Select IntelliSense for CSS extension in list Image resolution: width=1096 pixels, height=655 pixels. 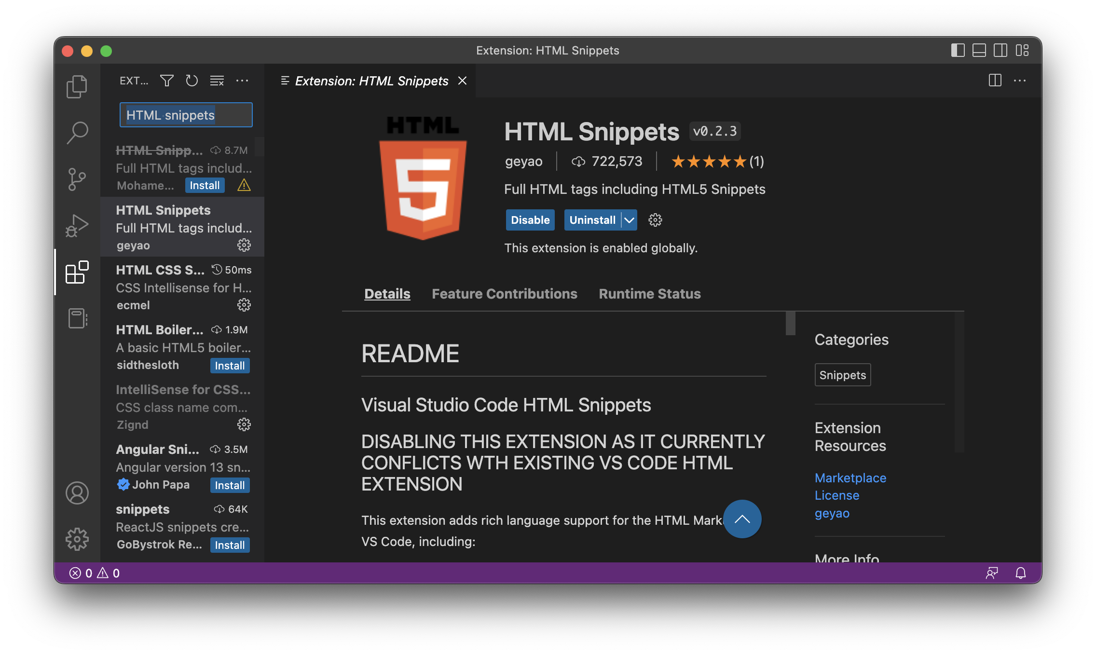(x=182, y=406)
